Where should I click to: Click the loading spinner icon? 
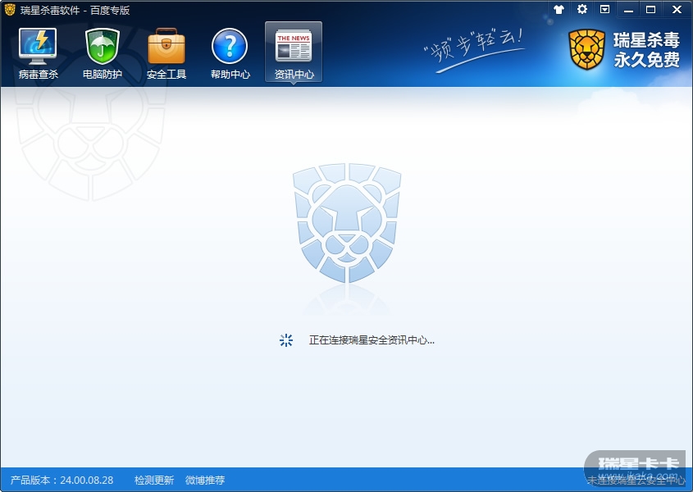click(286, 340)
